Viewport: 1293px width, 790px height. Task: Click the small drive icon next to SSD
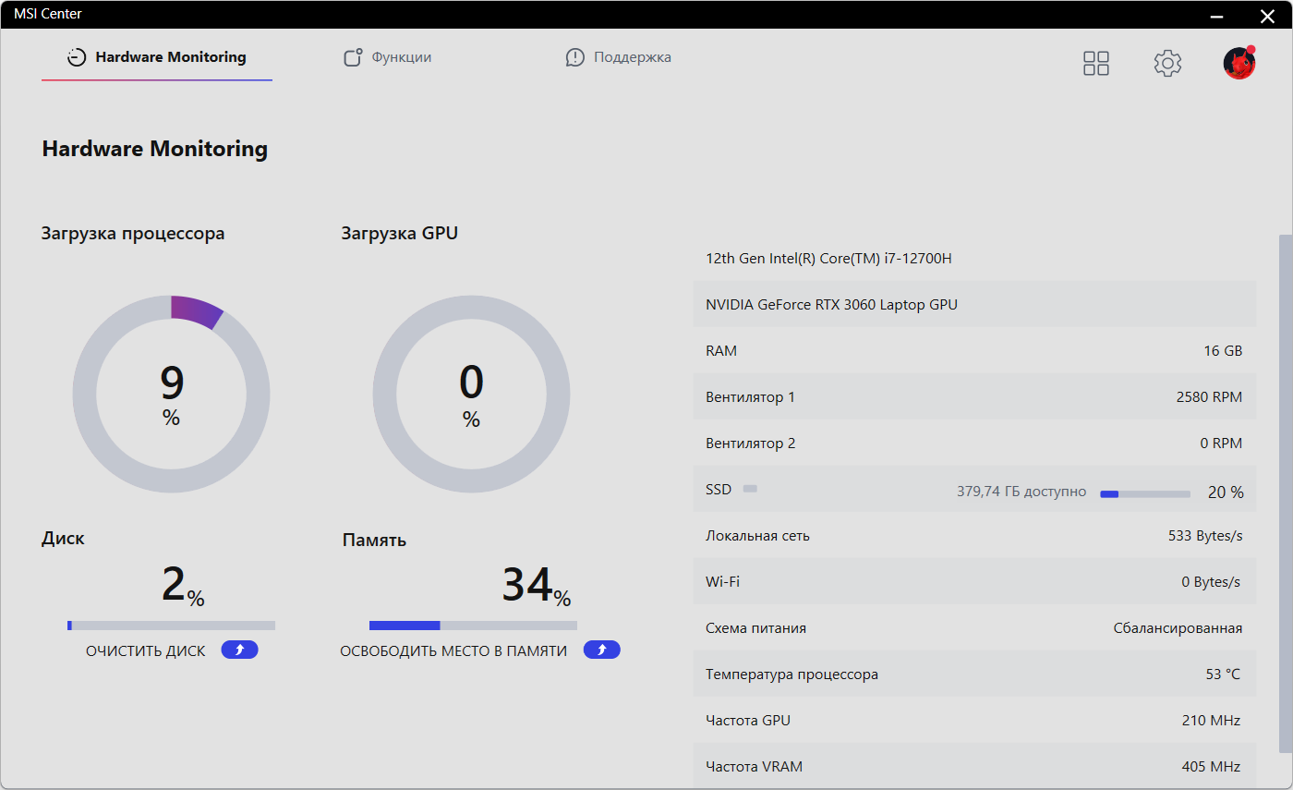click(x=750, y=489)
